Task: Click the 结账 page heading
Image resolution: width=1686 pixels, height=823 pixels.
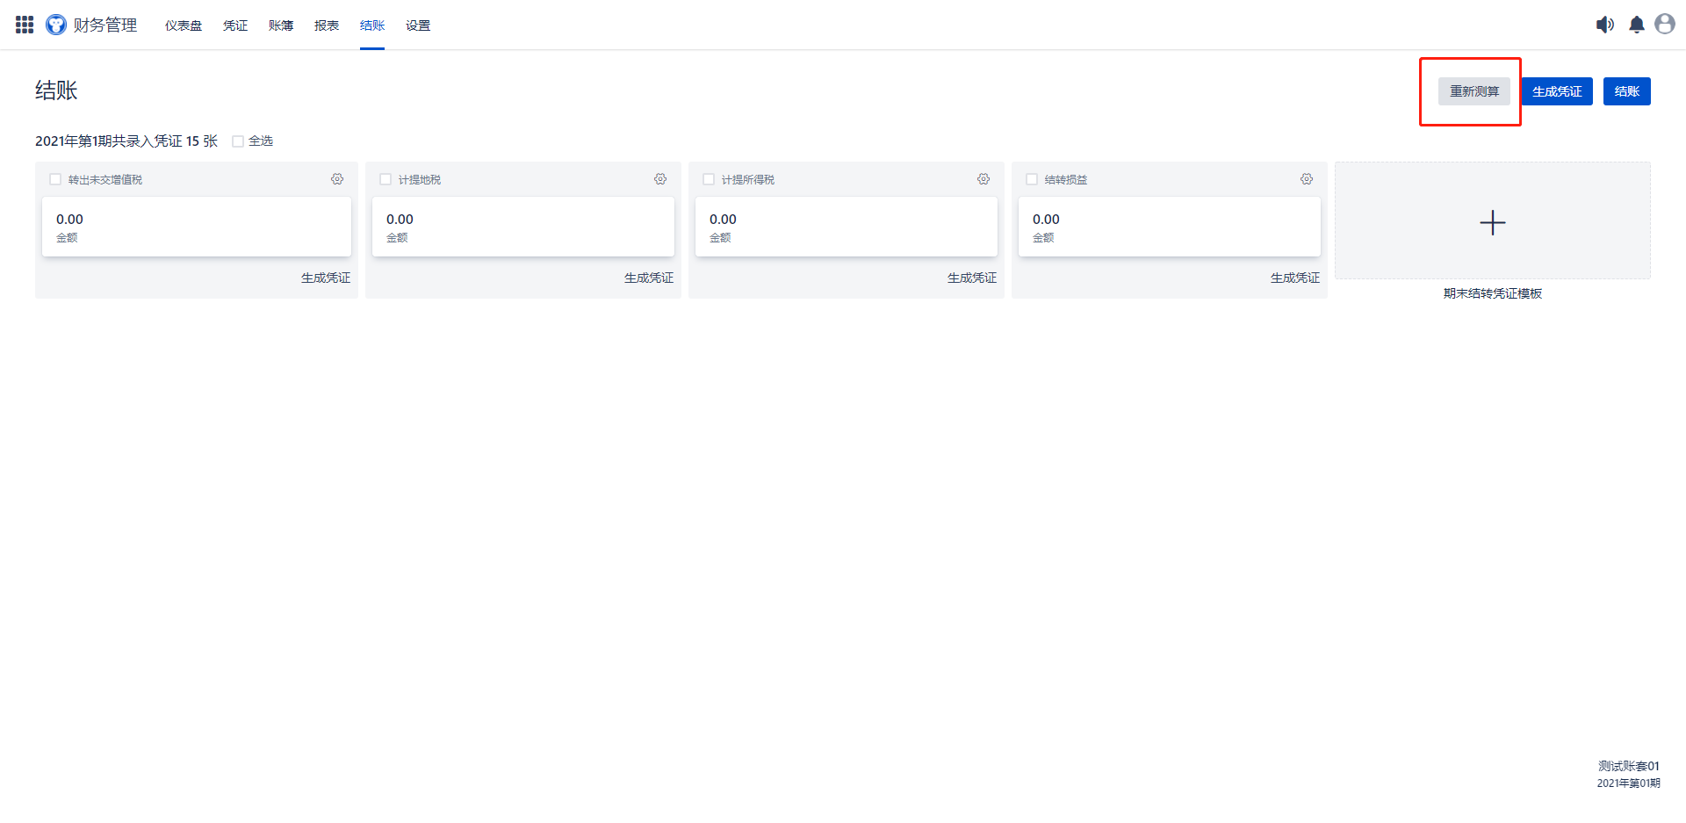Action: coord(56,90)
